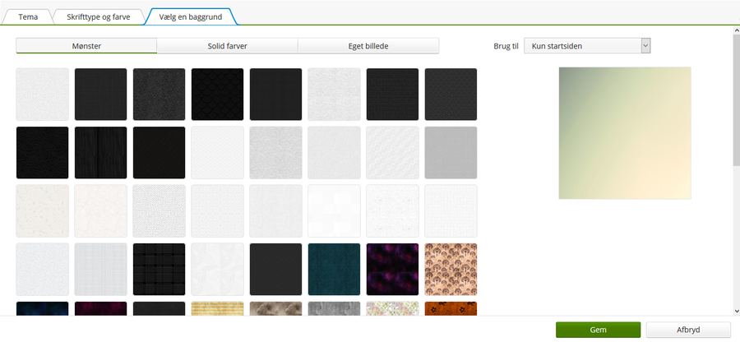This screenshot has height=342, width=740.
Task: Open the Eget billede section
Action: pos(368,46)
